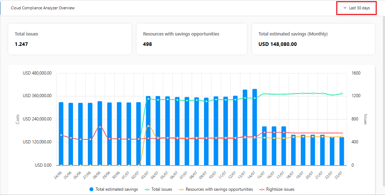Select the Total issues summary card
385x195 pixels.
70,39
